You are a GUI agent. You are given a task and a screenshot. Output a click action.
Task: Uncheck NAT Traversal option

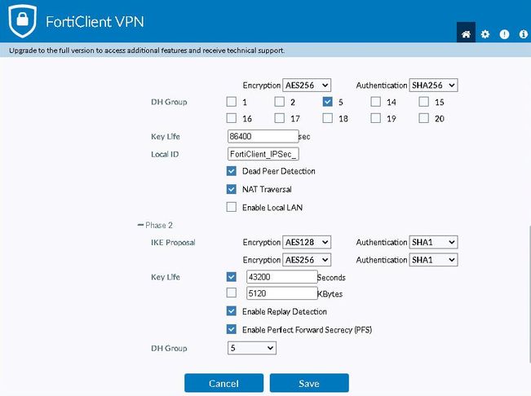tap(232, 189)
